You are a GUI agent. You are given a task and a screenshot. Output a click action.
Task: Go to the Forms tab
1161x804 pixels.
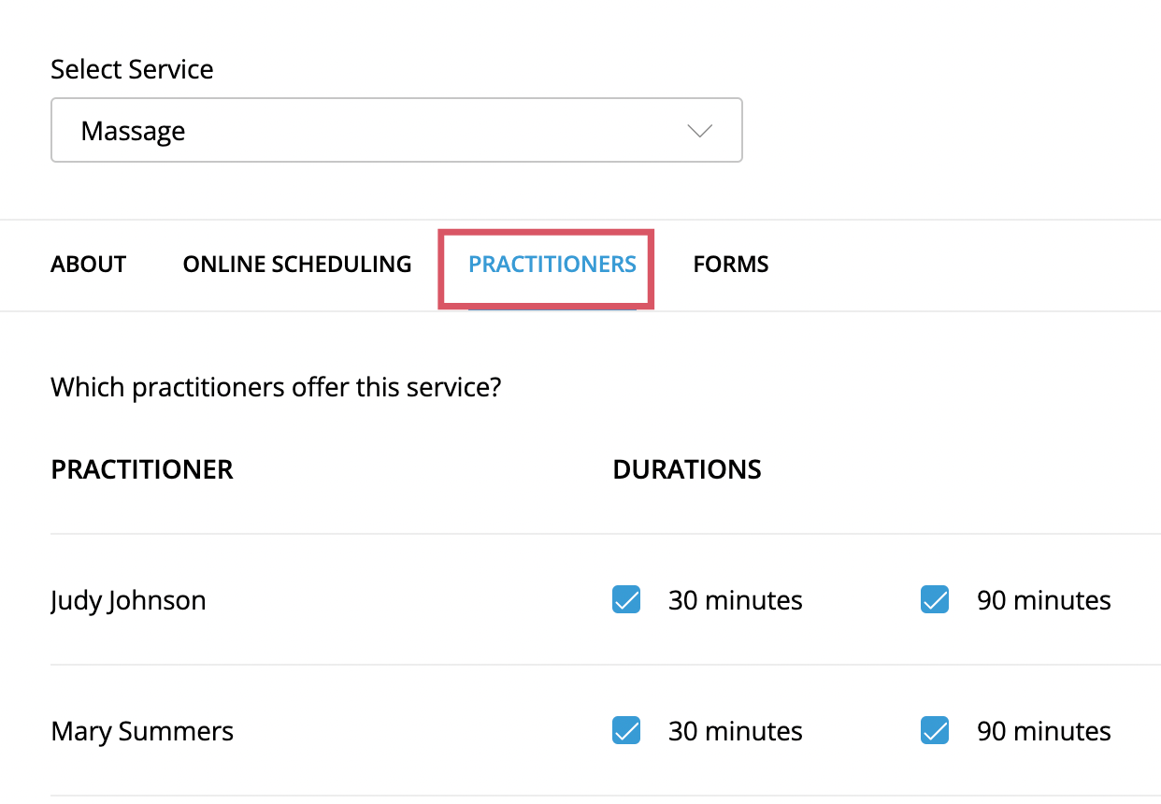(x=731, y=265)
